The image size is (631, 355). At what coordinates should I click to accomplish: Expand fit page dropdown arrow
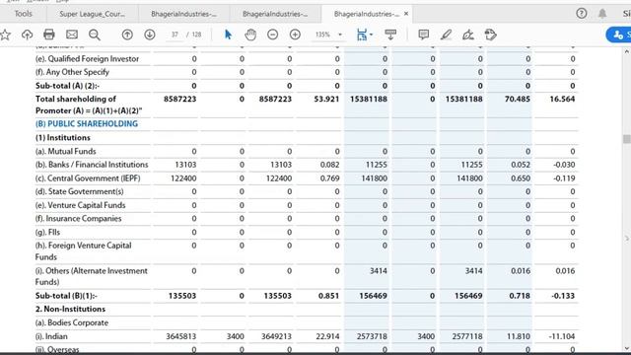(371, 35)
